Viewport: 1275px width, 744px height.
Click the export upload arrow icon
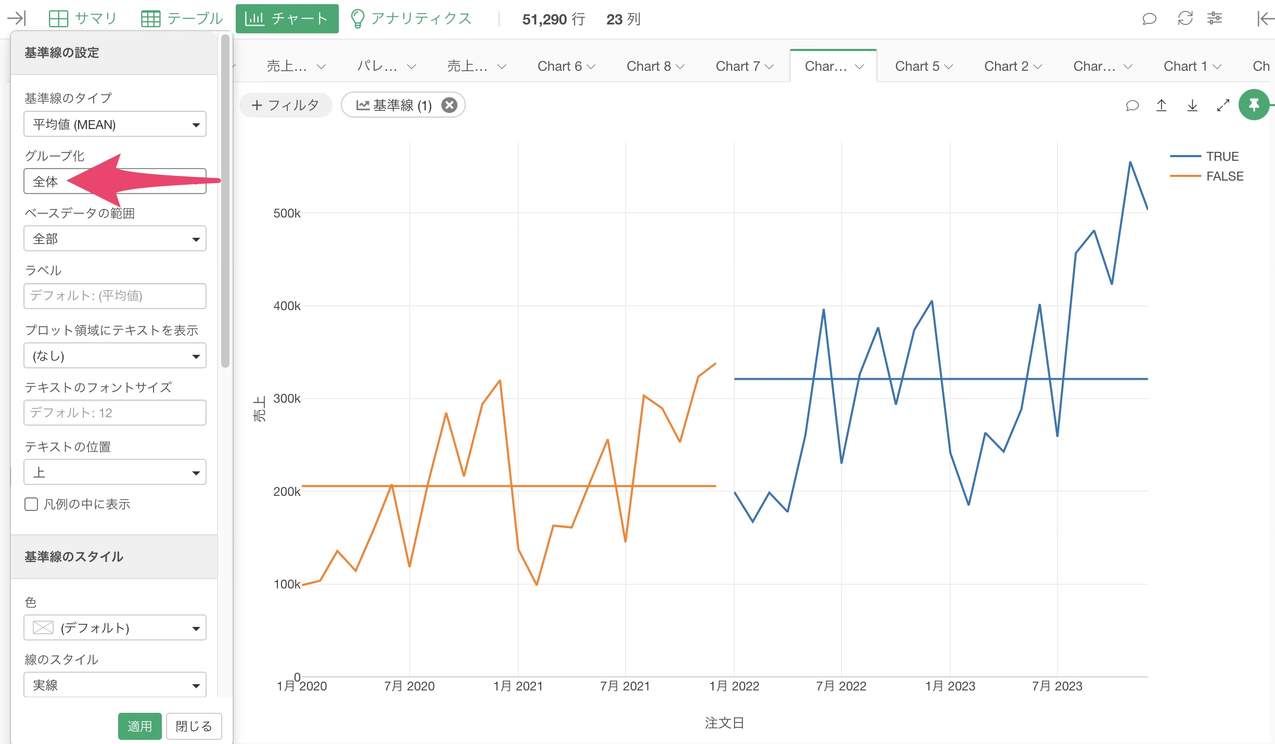(x=1162, y=106)
